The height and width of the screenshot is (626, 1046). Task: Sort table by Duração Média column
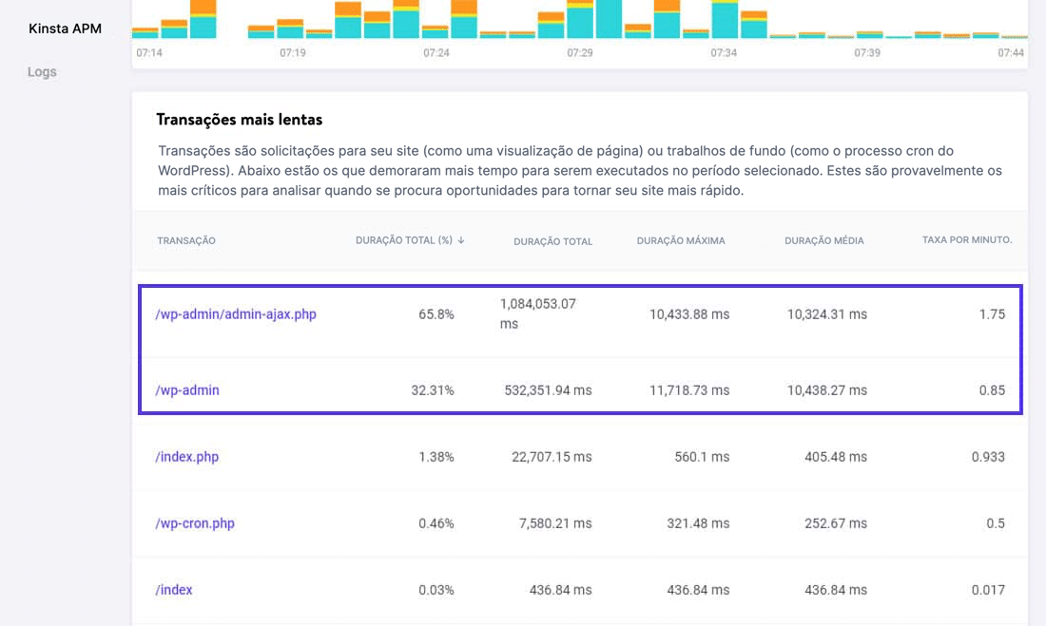click(823, 240)
